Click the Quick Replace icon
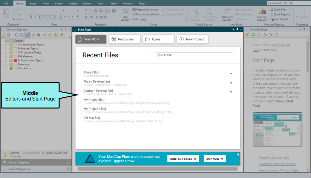 pos(272,14)
